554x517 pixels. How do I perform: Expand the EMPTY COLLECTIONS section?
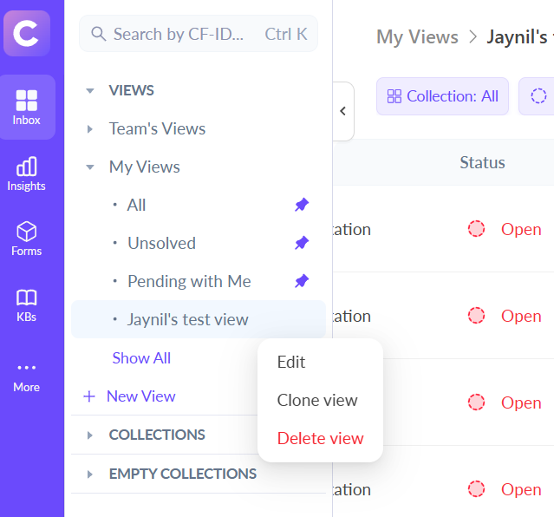pyautogui.click(x=90, y=474)
